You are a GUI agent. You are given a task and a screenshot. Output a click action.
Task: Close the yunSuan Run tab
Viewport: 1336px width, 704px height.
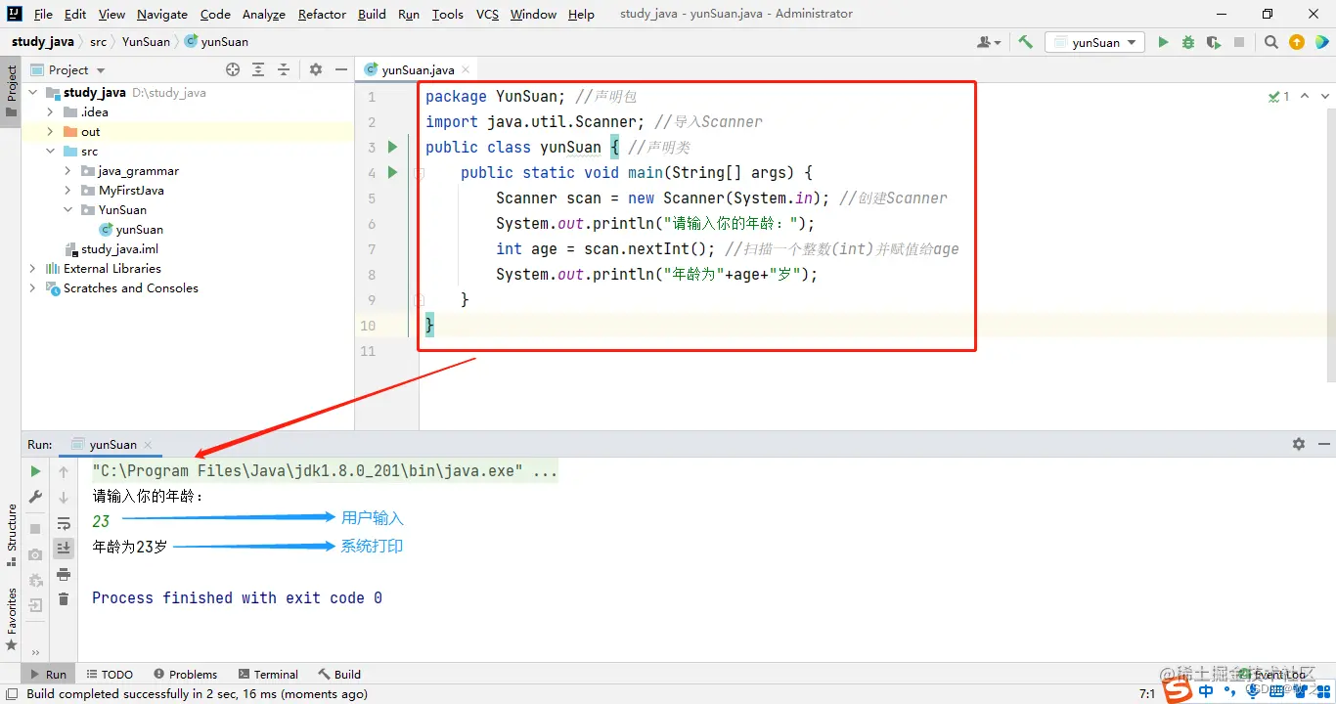[x=149, y=445]
